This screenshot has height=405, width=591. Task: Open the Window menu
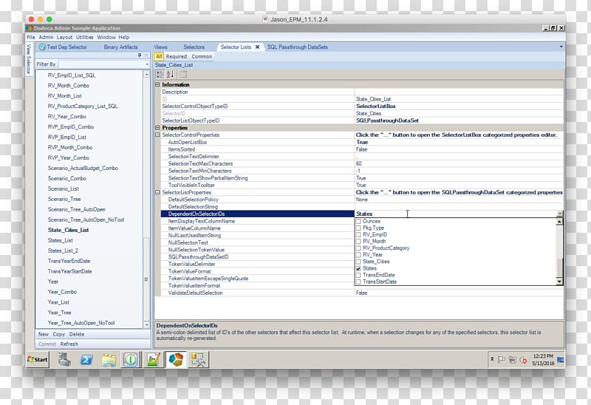tap(106, 38)
